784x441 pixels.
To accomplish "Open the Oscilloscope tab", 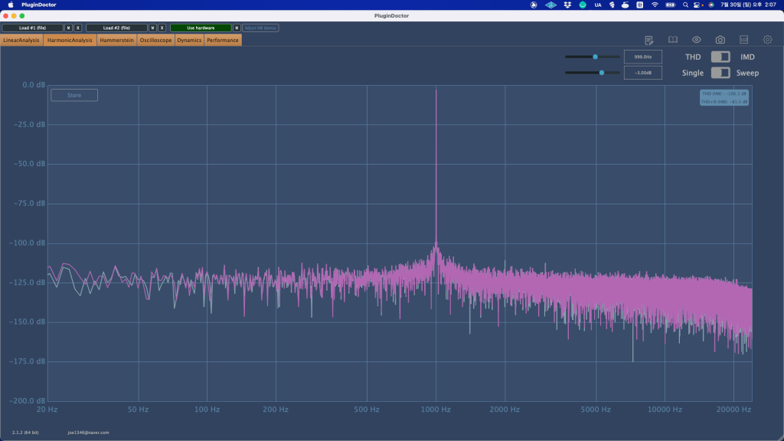I will 155,40.
